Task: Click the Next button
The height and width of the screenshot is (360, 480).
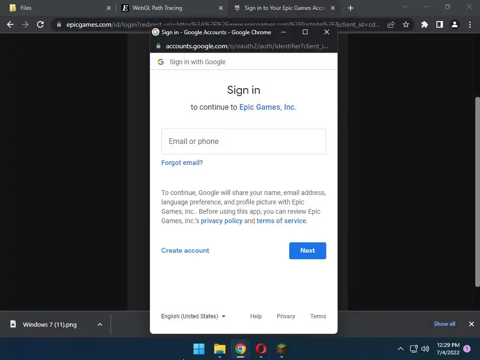Action: point(307,251)
